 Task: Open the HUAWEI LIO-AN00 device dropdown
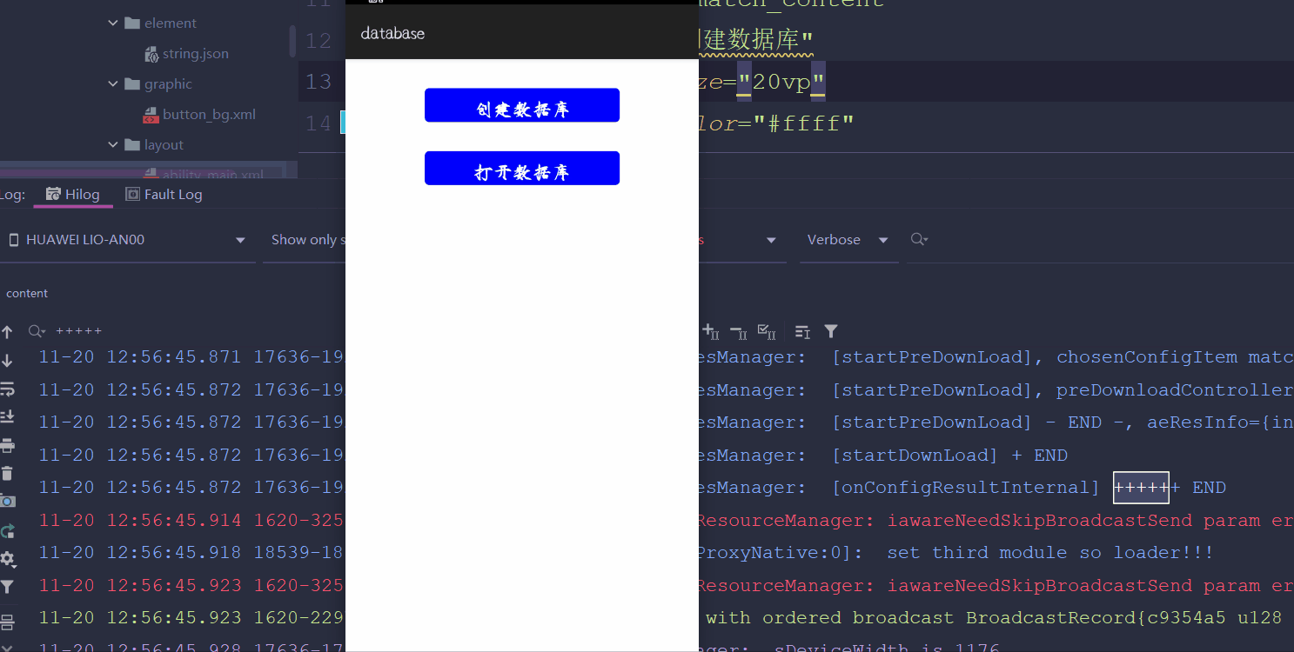[127, 240]
